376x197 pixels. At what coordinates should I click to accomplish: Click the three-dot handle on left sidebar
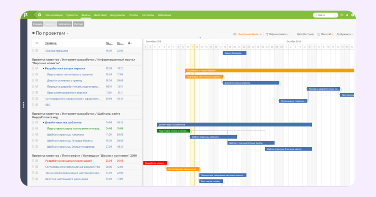(23, 105)
